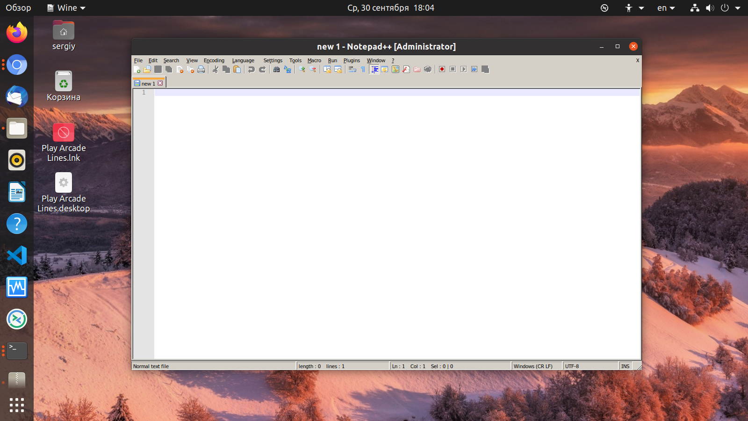Toggle synchronized vertical scrolling icon
748x421 pixels.
327,69
